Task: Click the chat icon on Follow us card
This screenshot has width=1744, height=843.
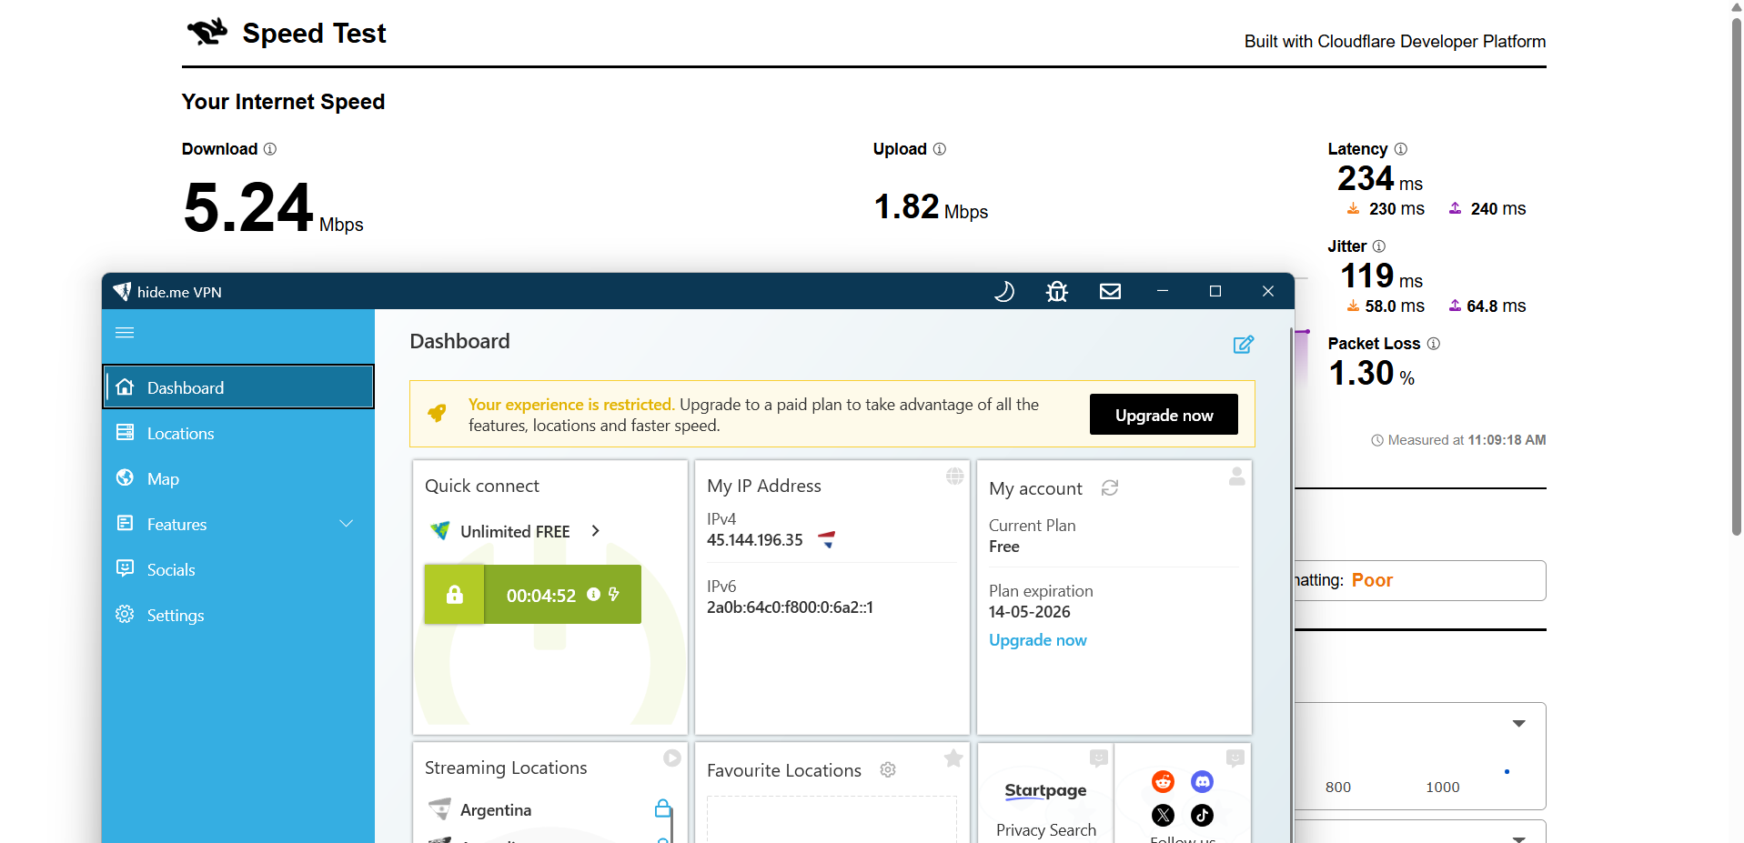Action: click(1235, 758)
